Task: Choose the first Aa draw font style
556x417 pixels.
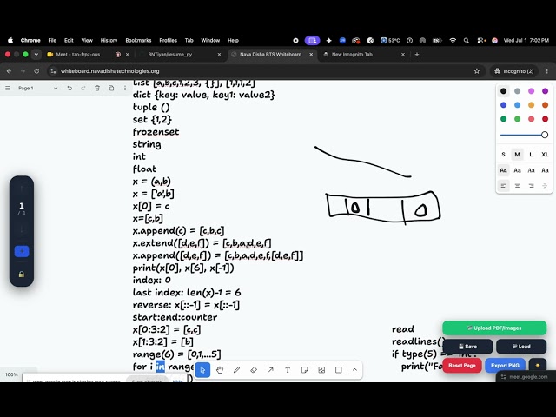Action: tap(503, 170)
